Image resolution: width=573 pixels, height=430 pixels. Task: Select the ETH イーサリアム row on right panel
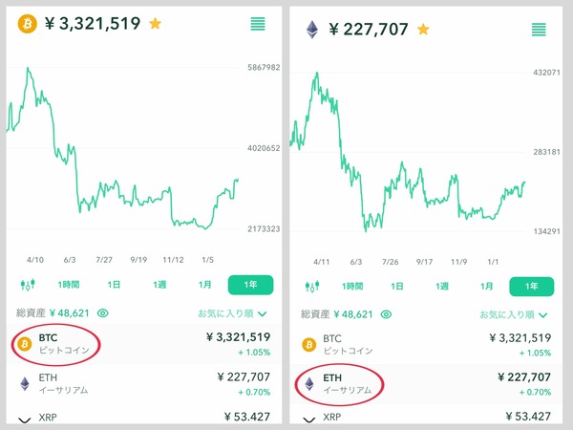tap(426, 384)
